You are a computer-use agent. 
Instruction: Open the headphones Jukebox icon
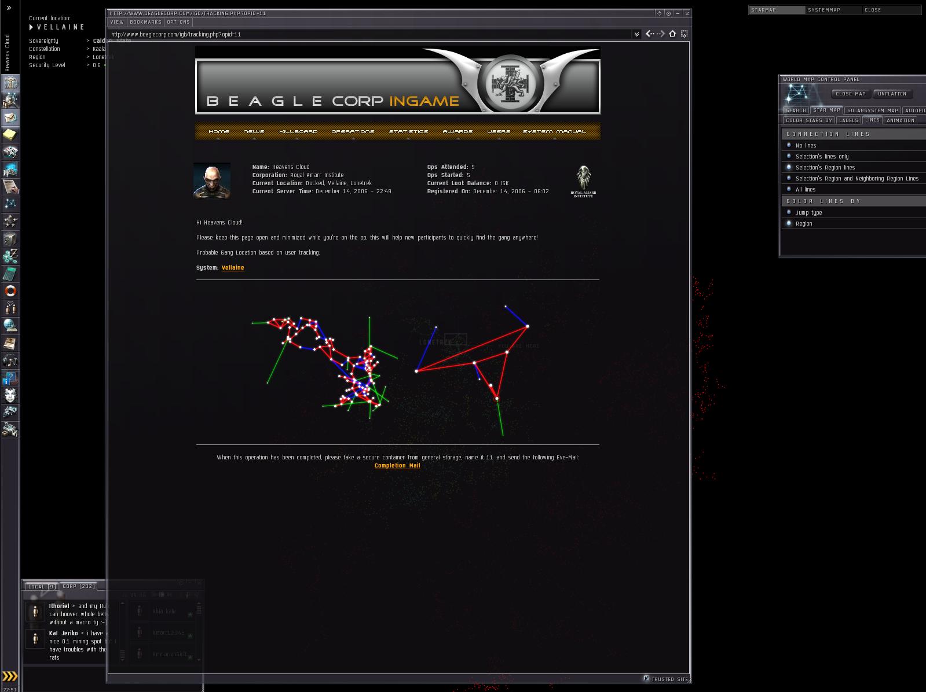pos(10,360)
